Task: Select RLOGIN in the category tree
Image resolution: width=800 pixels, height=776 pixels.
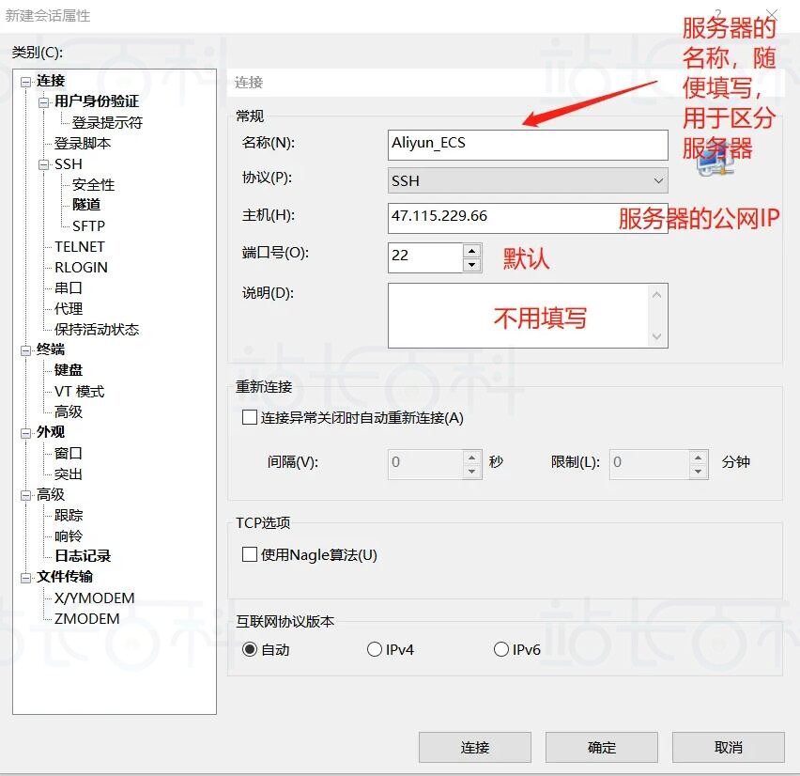Action: (81, 268)
